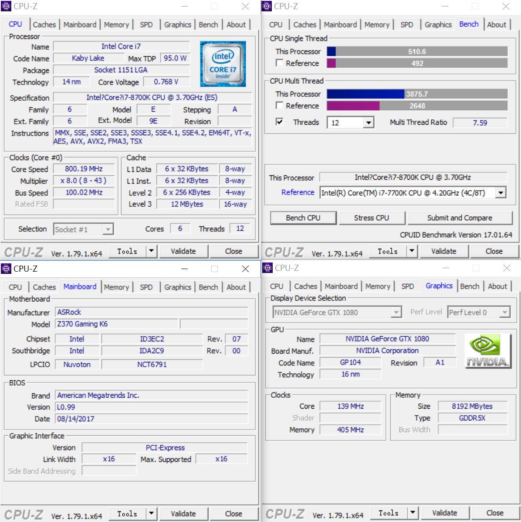Click the single thread This Processor bar showing 510.6
Image resolution: width=521 pixels, height=522 pixels.
[417, 51]
